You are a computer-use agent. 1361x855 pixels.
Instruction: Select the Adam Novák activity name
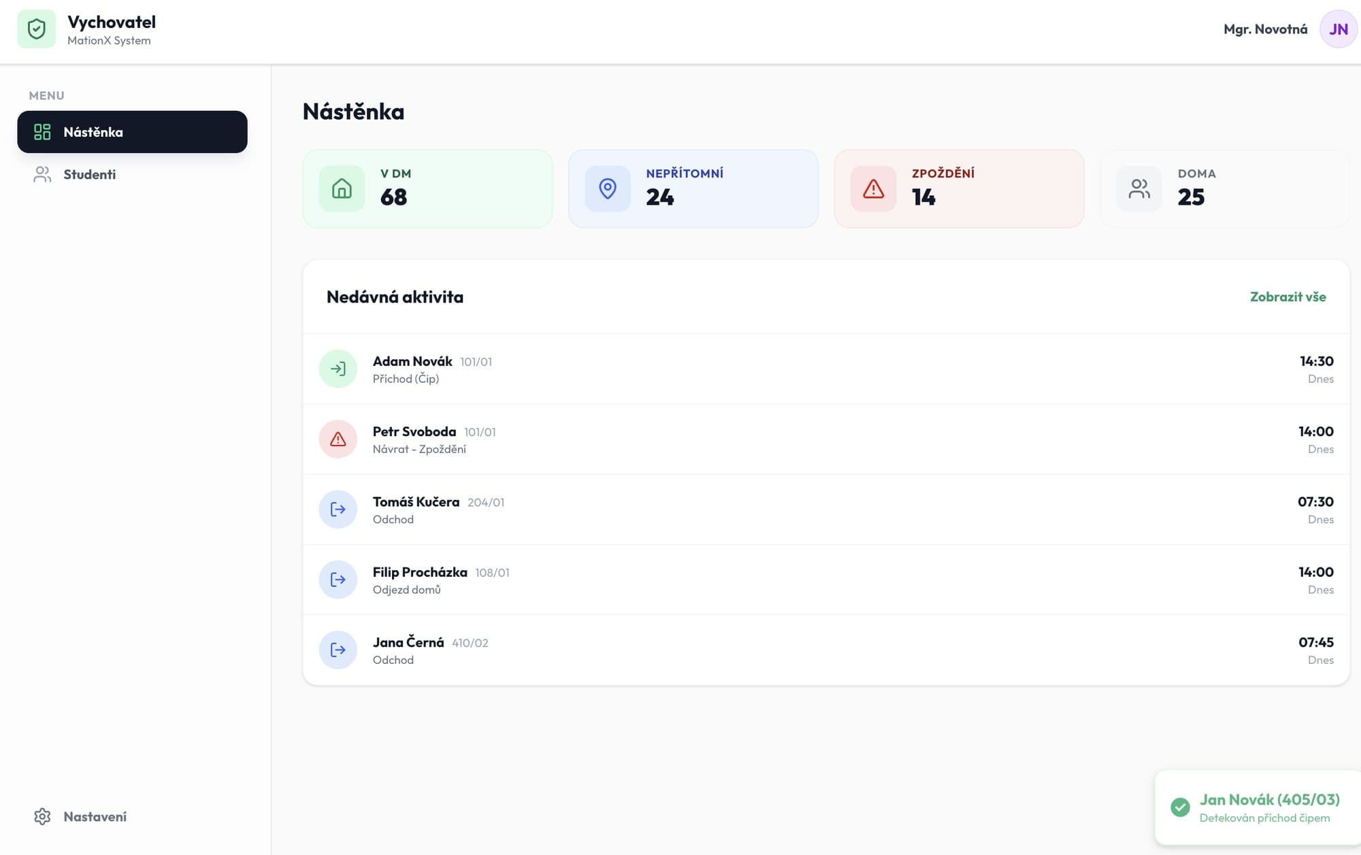[412, 361]
